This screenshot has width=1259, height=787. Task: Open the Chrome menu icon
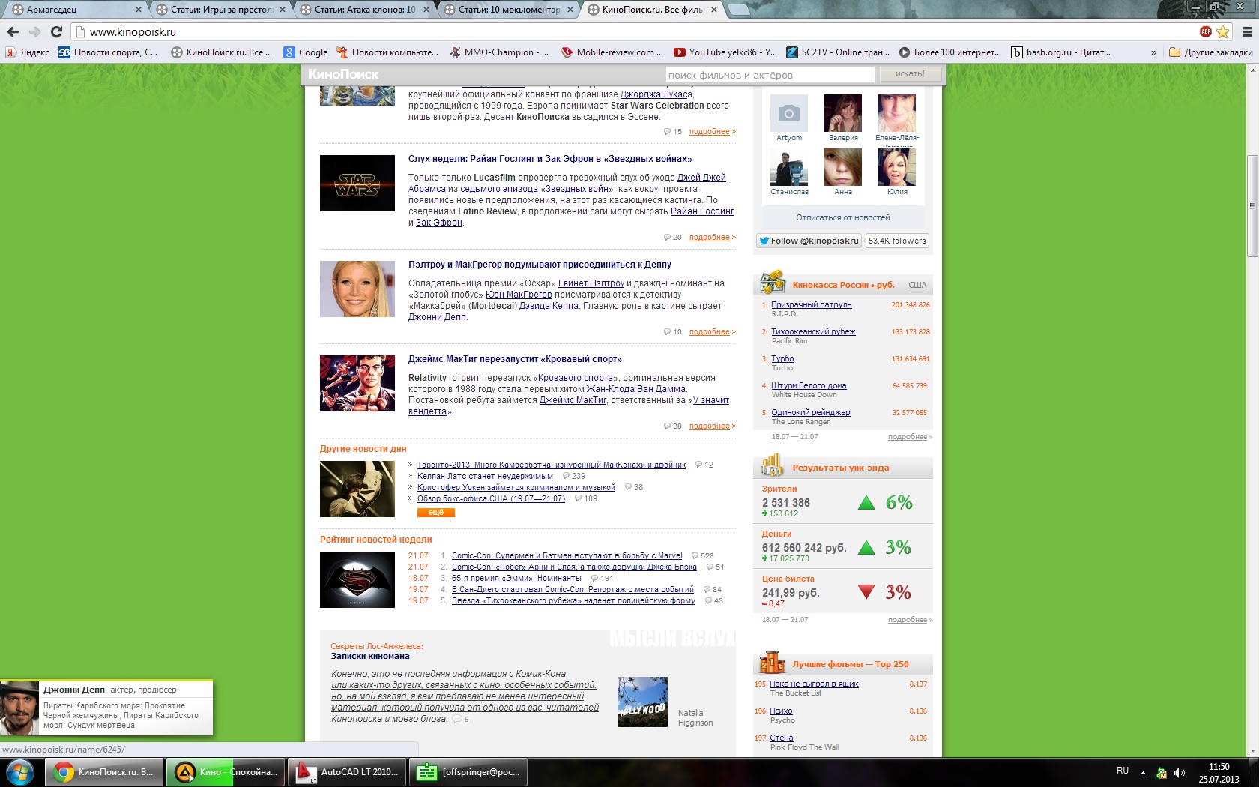[x=1247, y=31]
